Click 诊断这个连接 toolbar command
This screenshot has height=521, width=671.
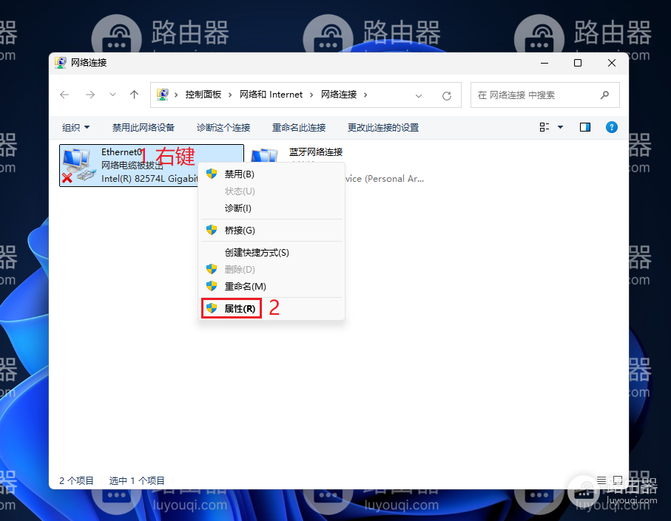tap(223, 127)
